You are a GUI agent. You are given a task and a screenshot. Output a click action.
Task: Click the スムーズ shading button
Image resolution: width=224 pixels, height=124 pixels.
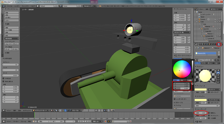8,44
